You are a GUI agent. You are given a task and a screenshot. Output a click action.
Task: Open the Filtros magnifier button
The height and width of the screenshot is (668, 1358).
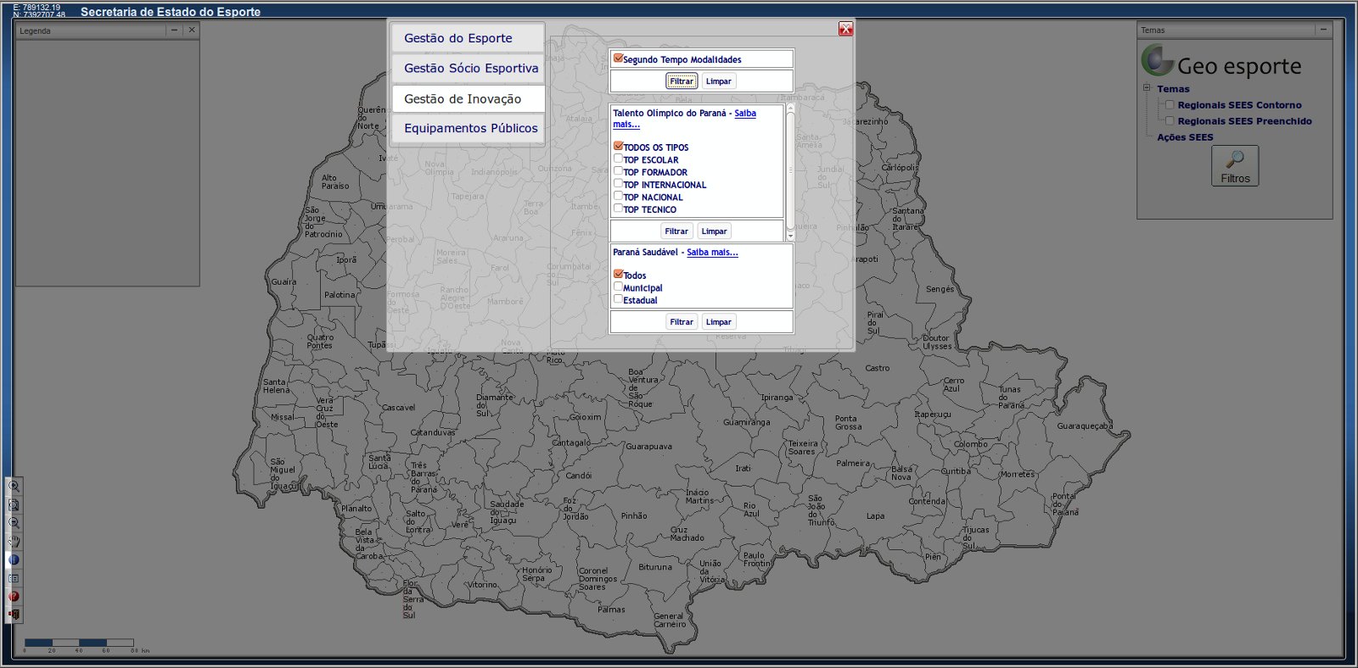(x=1235, y=165)
